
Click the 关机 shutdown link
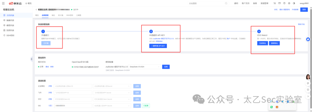coord(276,10)
